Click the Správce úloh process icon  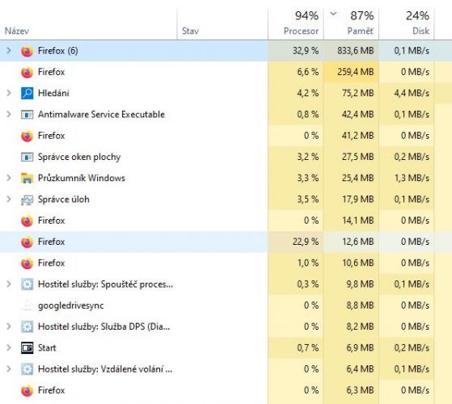(x=27, y=200)
